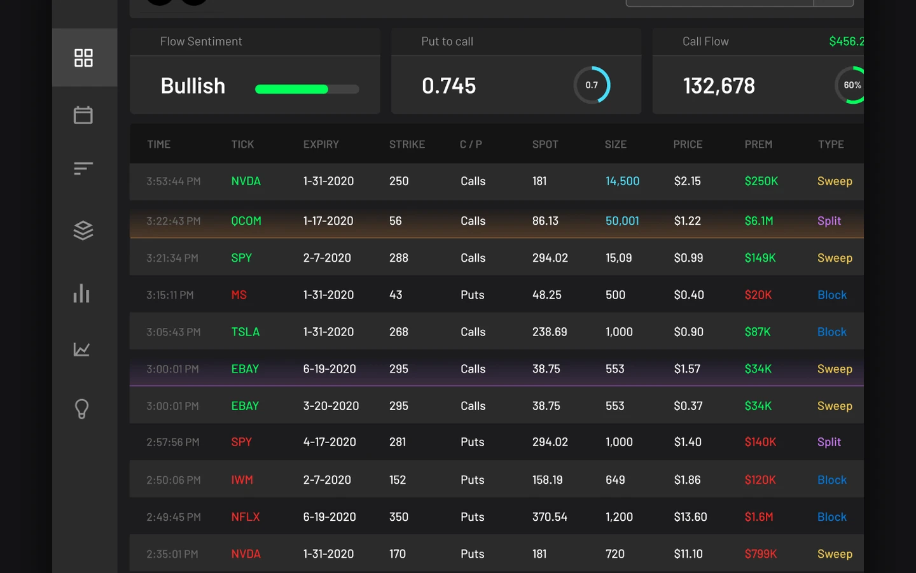Click the 50,001 size value
916x573 pixels.
pyautogui.click(x=622, y=221)
